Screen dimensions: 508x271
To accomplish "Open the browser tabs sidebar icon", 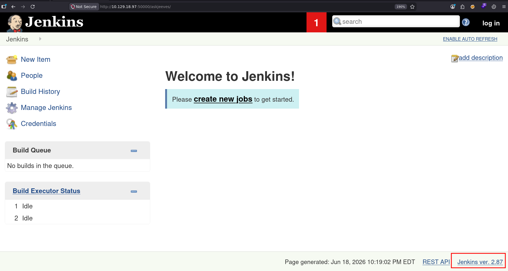I will (4, 7).
